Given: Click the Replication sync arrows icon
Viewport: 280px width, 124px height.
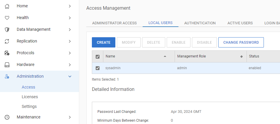Looking at the screenshot, I should 7,41.
